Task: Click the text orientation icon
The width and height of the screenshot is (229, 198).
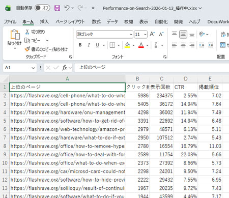Action: point(202,34)
